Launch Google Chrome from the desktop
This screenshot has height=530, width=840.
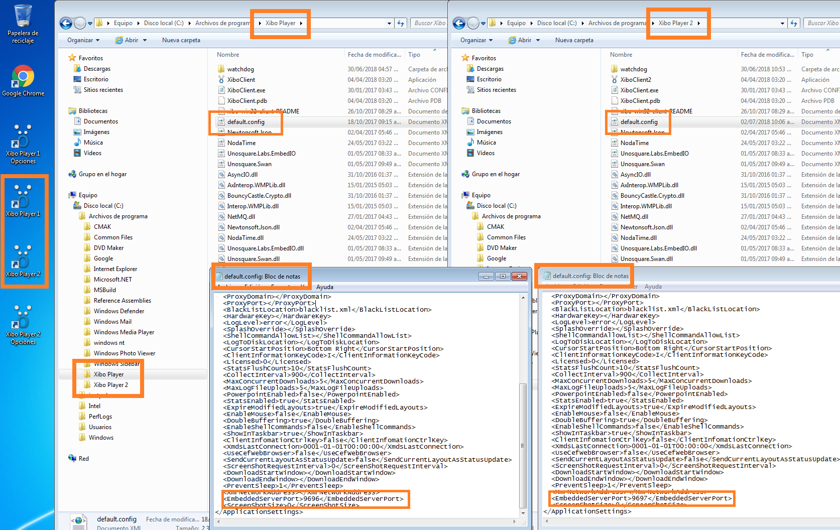[23, 81]
